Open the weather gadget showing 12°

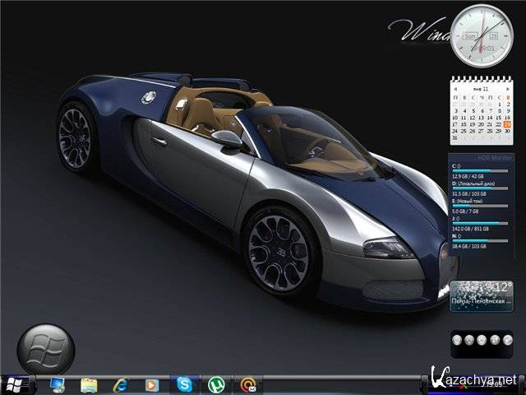(482, 295)
